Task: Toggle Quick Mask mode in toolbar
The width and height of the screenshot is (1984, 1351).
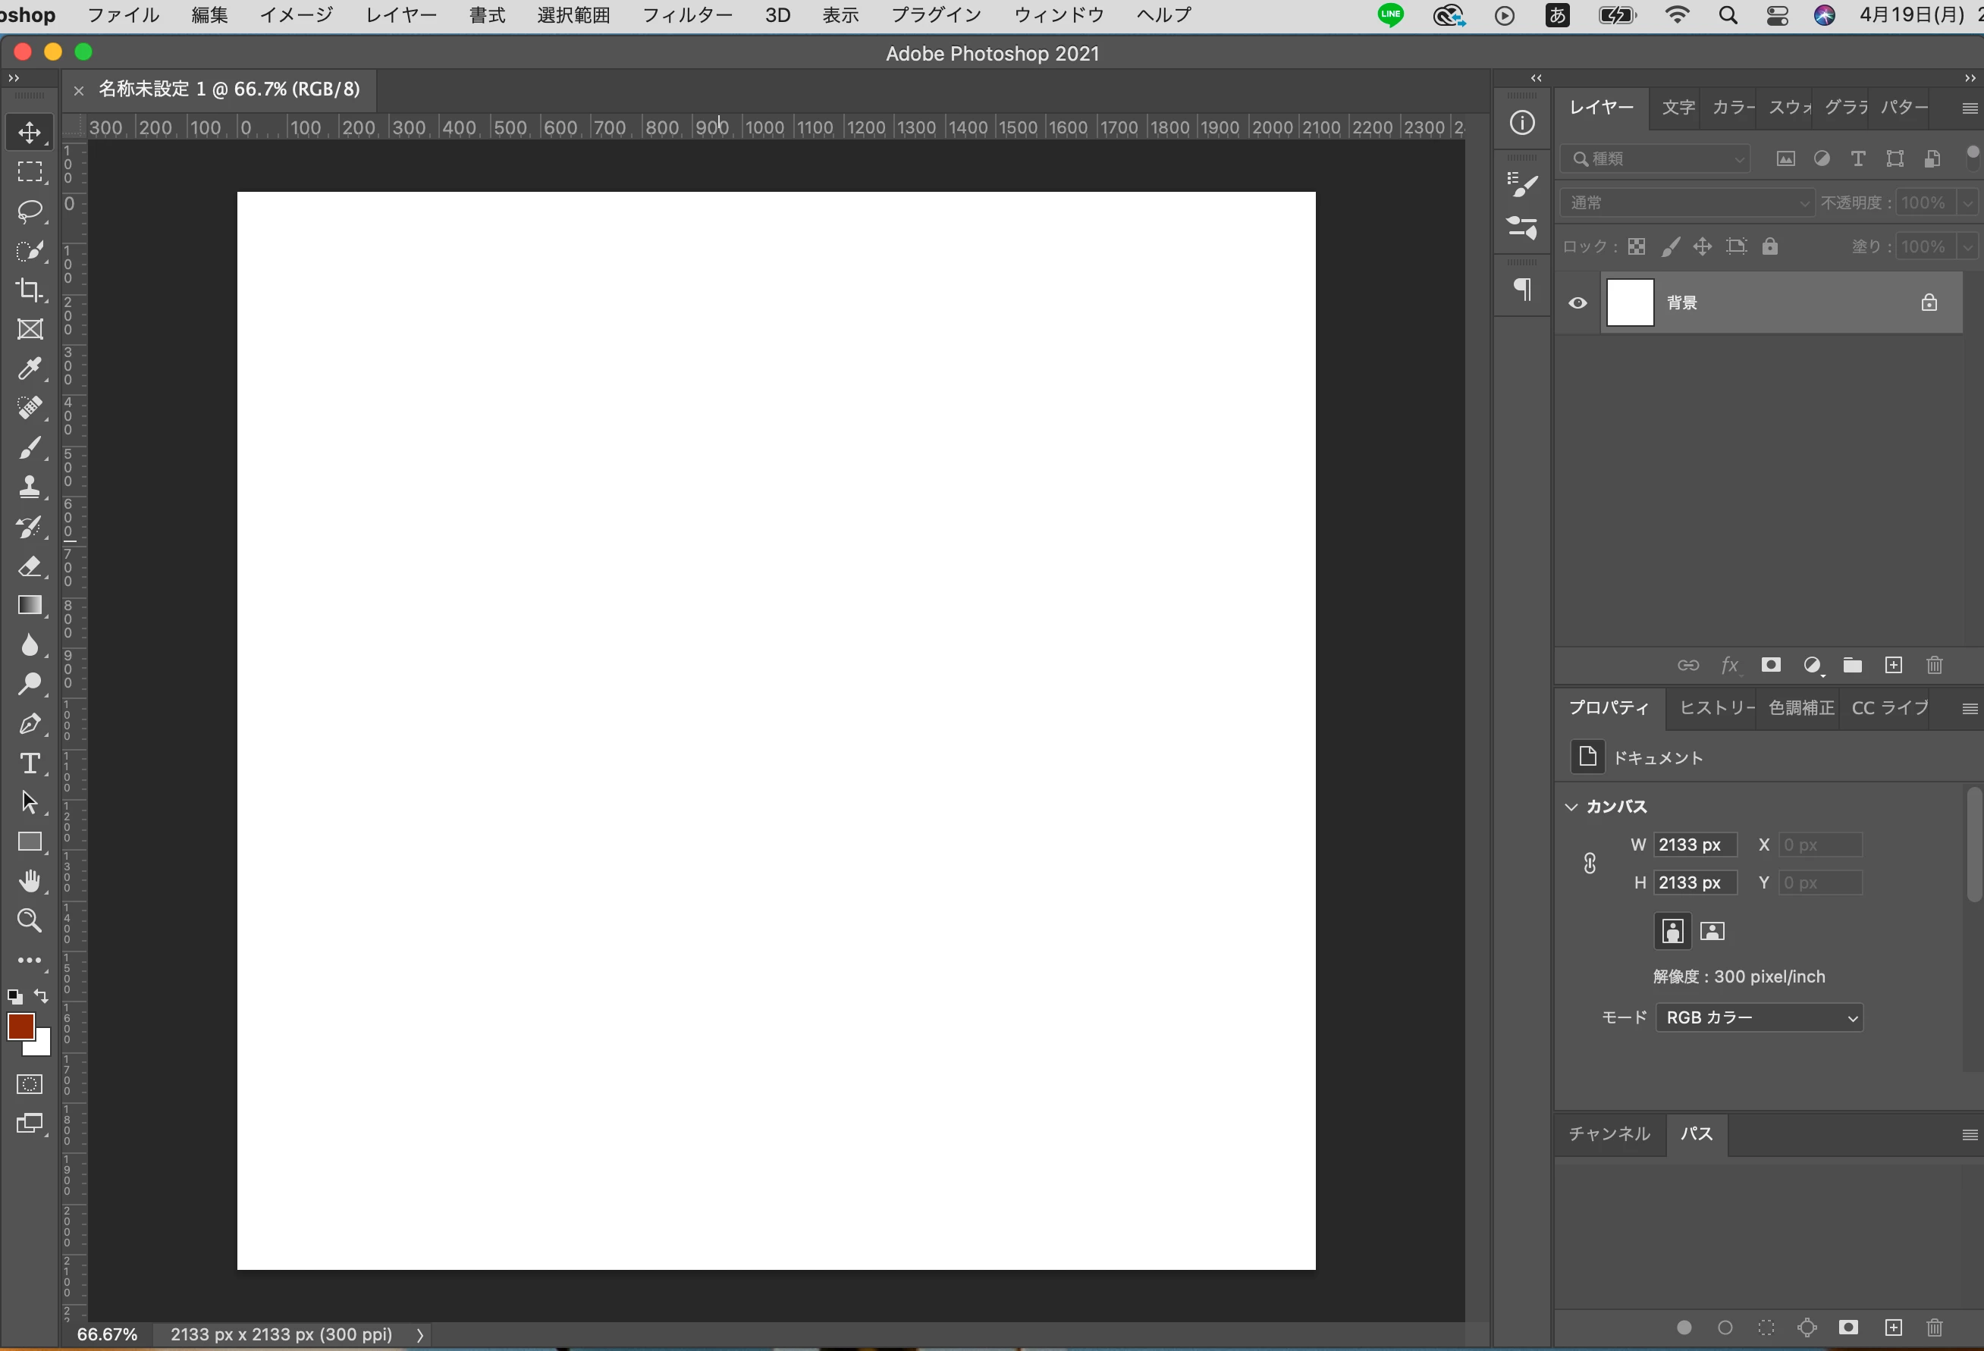Action: 30,1084
